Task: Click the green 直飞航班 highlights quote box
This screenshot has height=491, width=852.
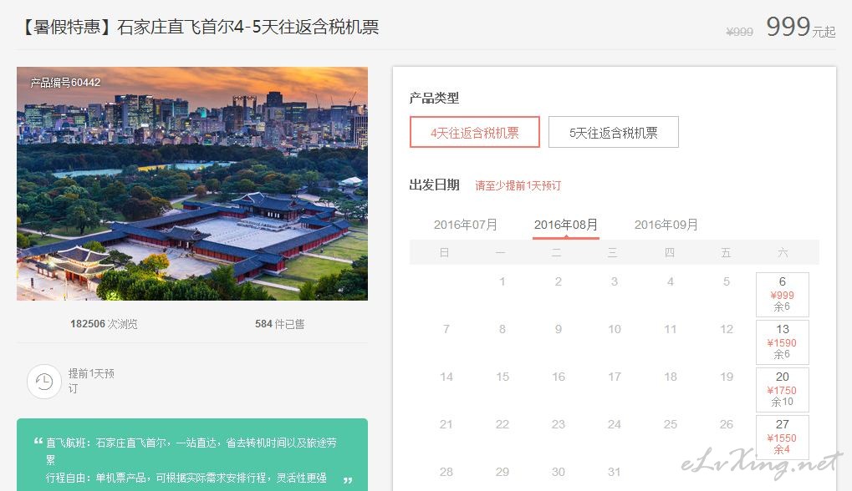Action: (x=192, y=454)
